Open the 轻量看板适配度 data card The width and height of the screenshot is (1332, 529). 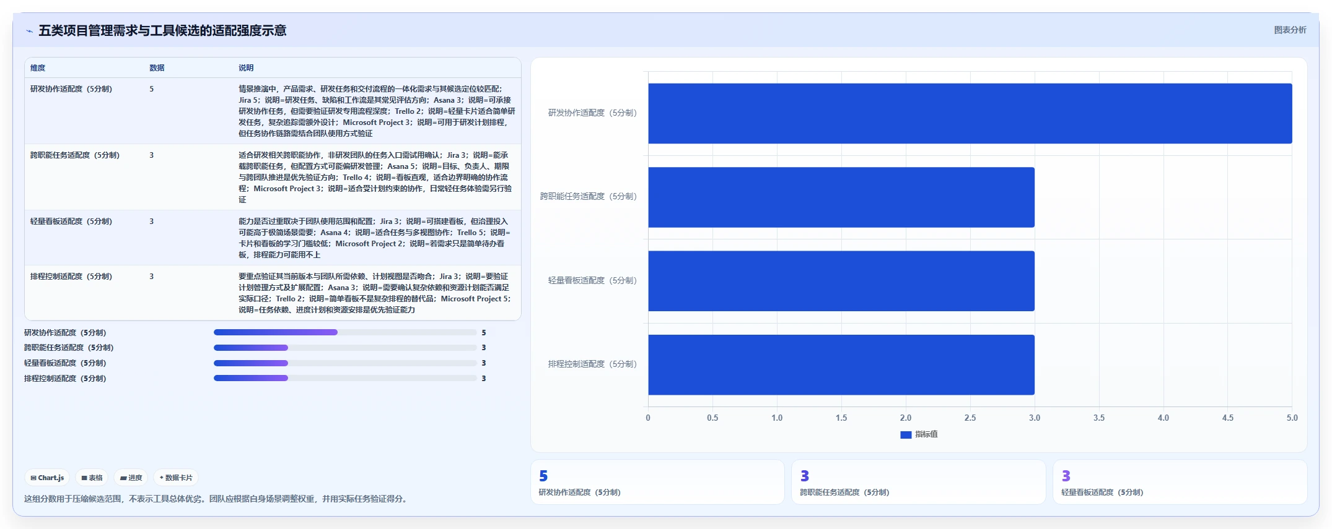(1180, 482)
